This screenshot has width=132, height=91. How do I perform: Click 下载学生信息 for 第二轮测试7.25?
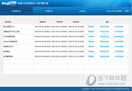(104, 27)
